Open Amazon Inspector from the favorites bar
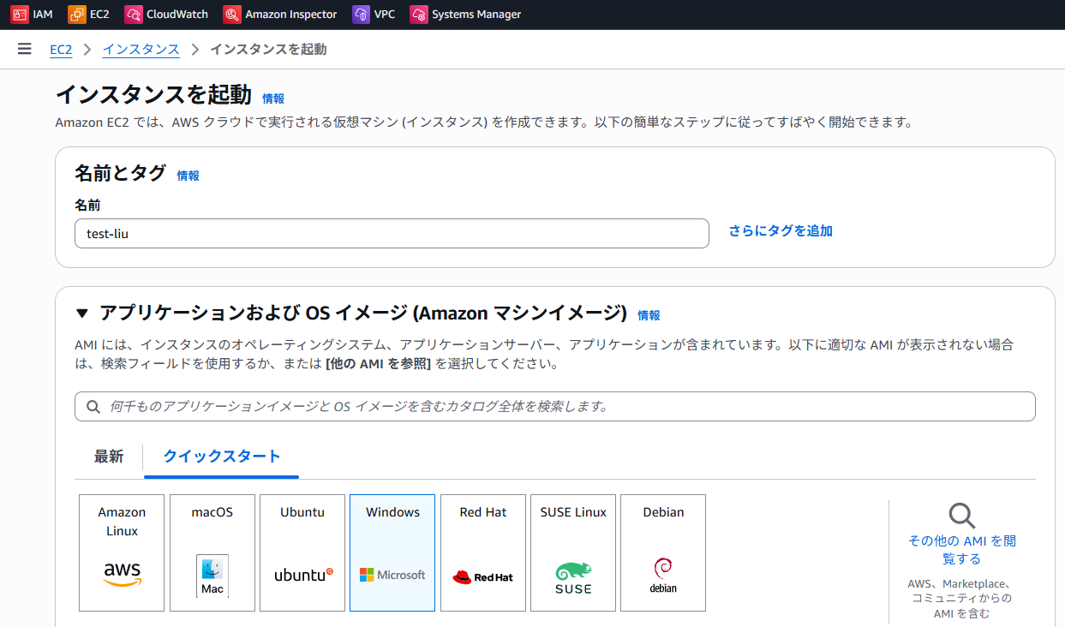 [279, 14]
